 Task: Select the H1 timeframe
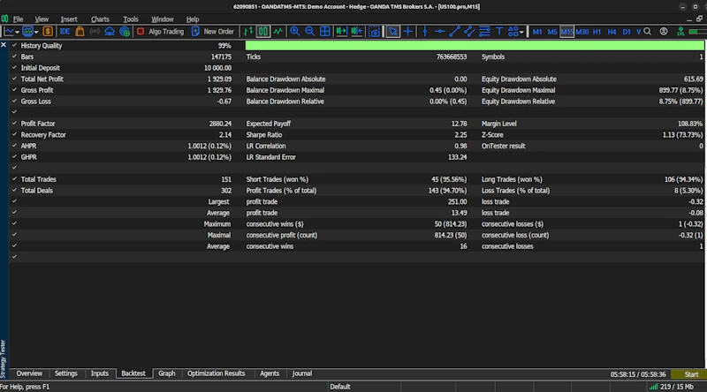[597, 32]
